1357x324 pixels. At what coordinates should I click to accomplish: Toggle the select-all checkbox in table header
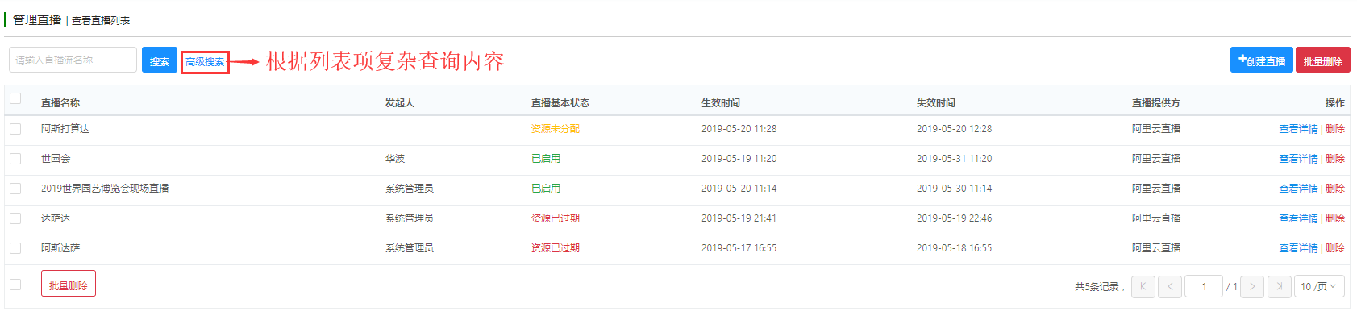pos(15,99)
